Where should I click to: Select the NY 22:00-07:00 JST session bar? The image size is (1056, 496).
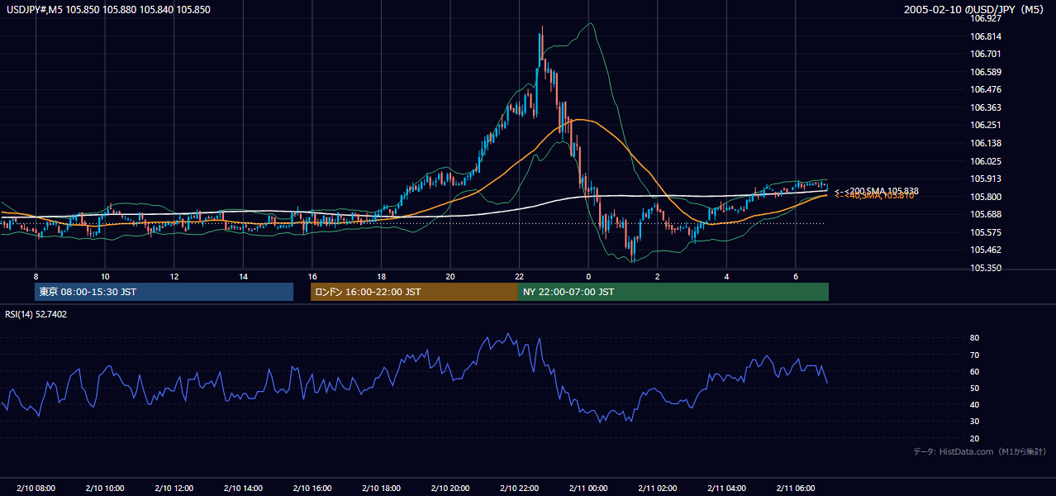click(x=673, y=292)
